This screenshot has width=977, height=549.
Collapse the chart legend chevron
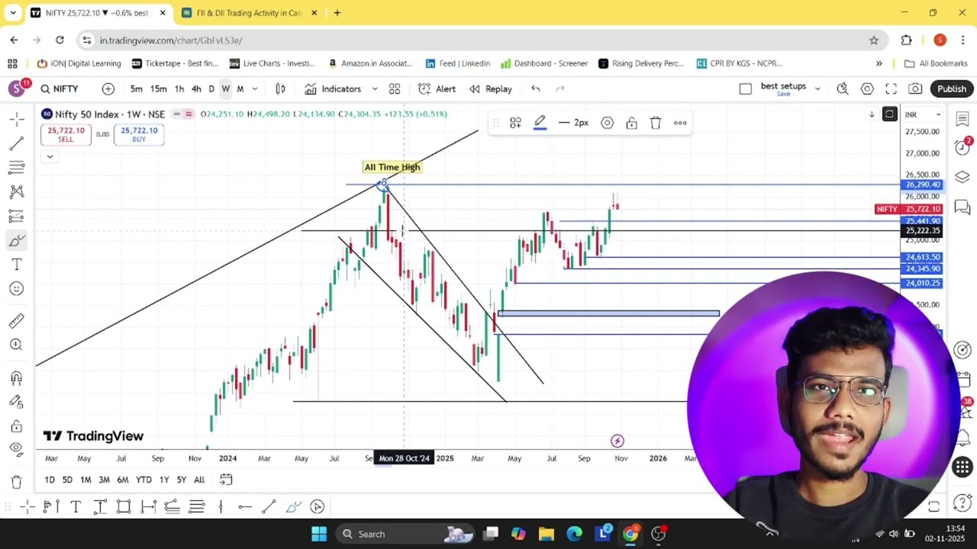50,156
